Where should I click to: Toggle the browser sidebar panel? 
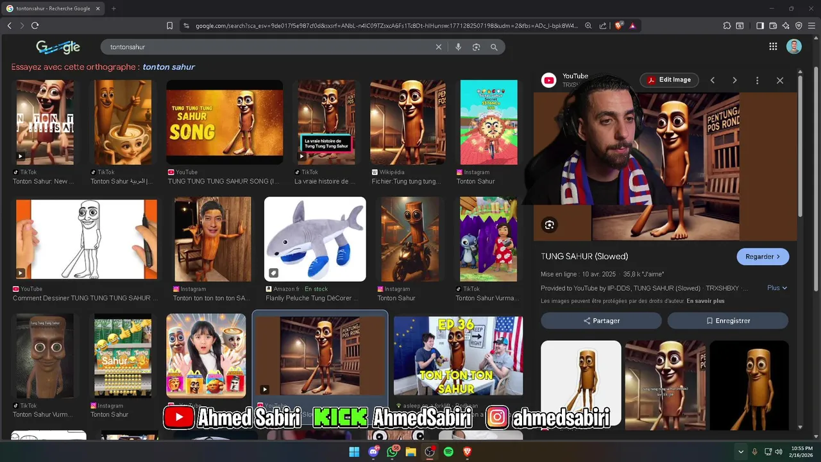[760, 26]
